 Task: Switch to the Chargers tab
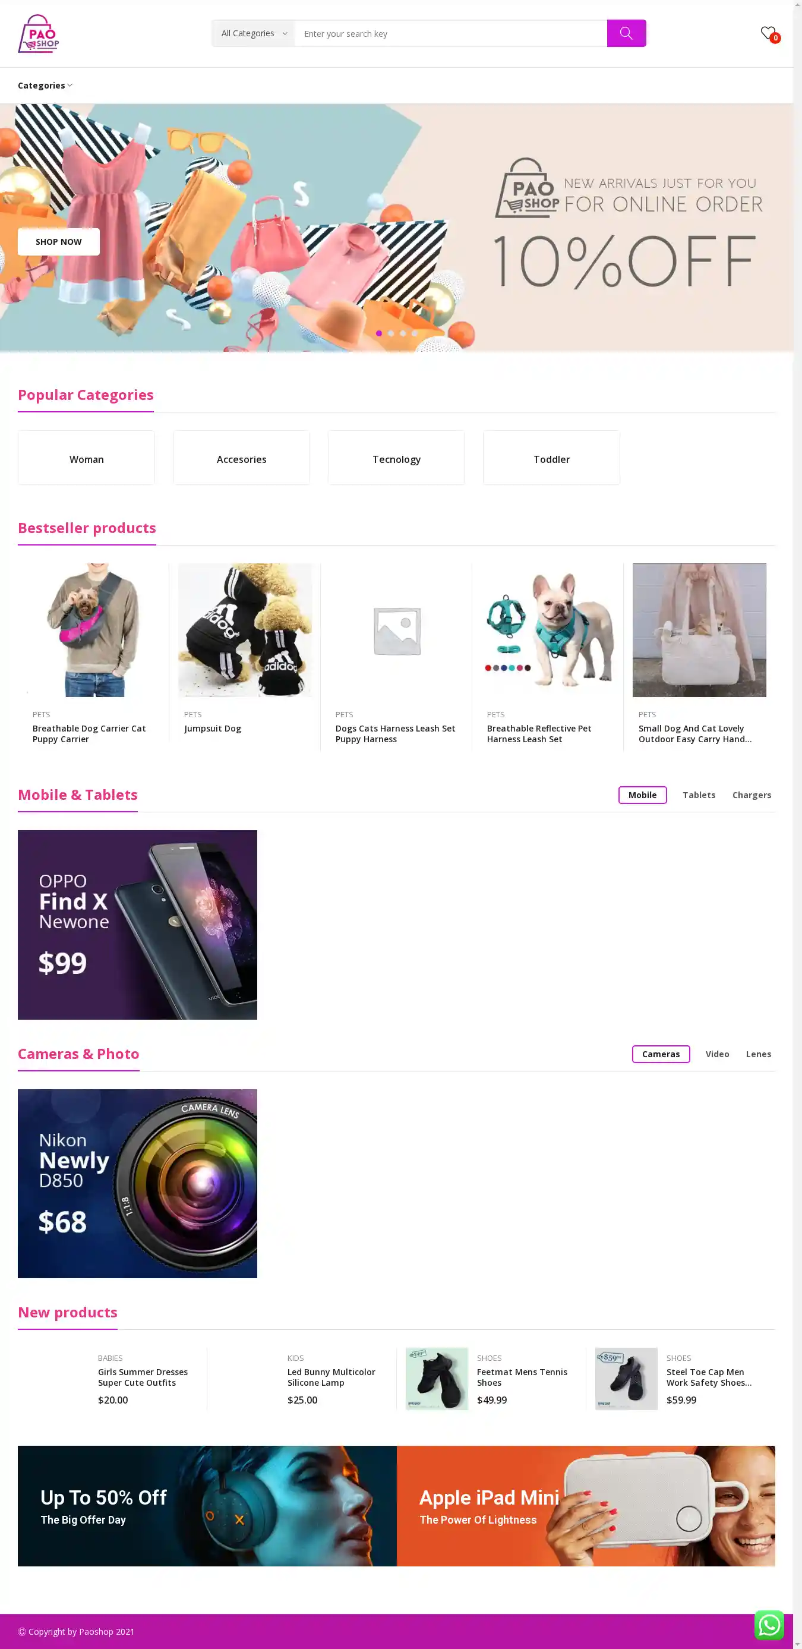[752, 794]
